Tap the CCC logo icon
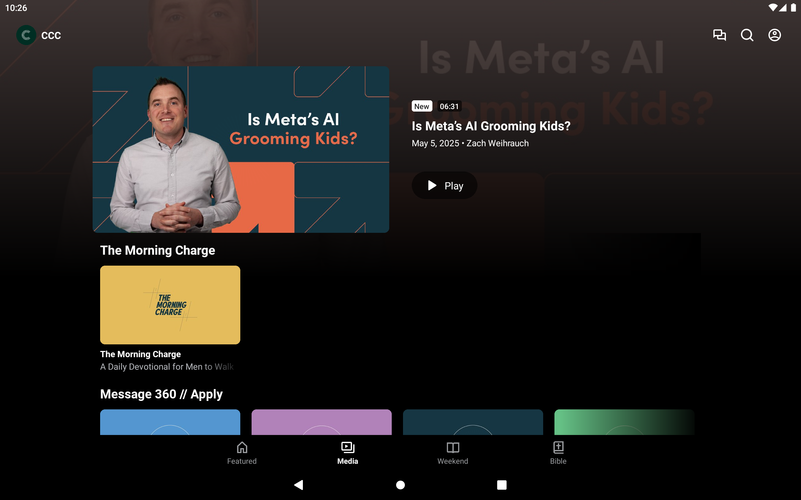Image resolution: width=801 pixels, height=500 pixels. (x=26, y=35)
